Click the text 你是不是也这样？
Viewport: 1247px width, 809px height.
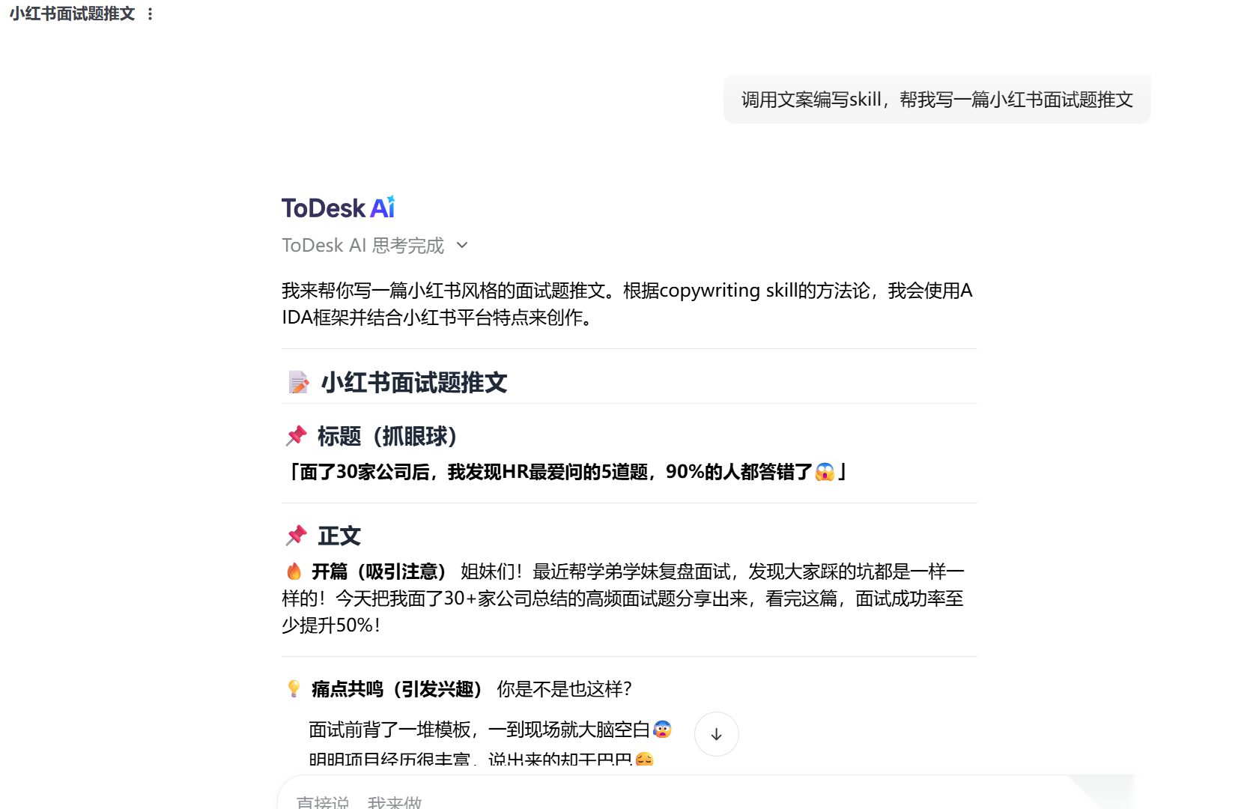(x=565, y=688)
